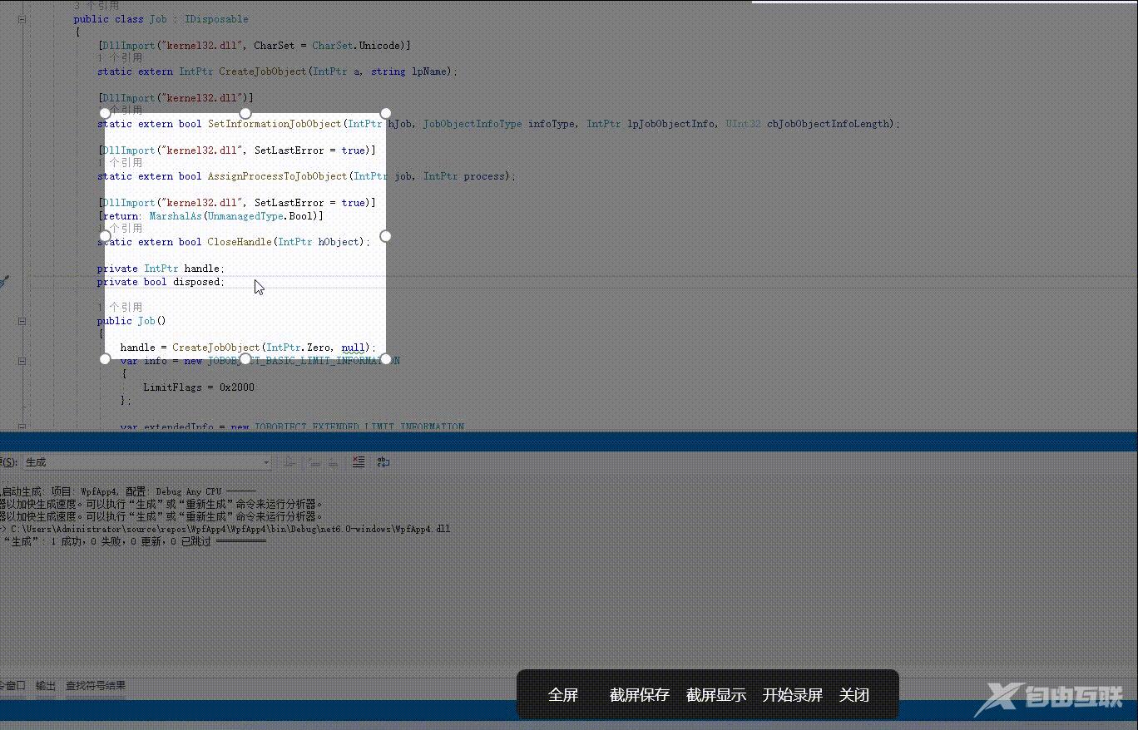Viewport: 1138px width, 730px height.
Task: Click the JobObjectInfoType parameter type
Action: pos(473,124)
